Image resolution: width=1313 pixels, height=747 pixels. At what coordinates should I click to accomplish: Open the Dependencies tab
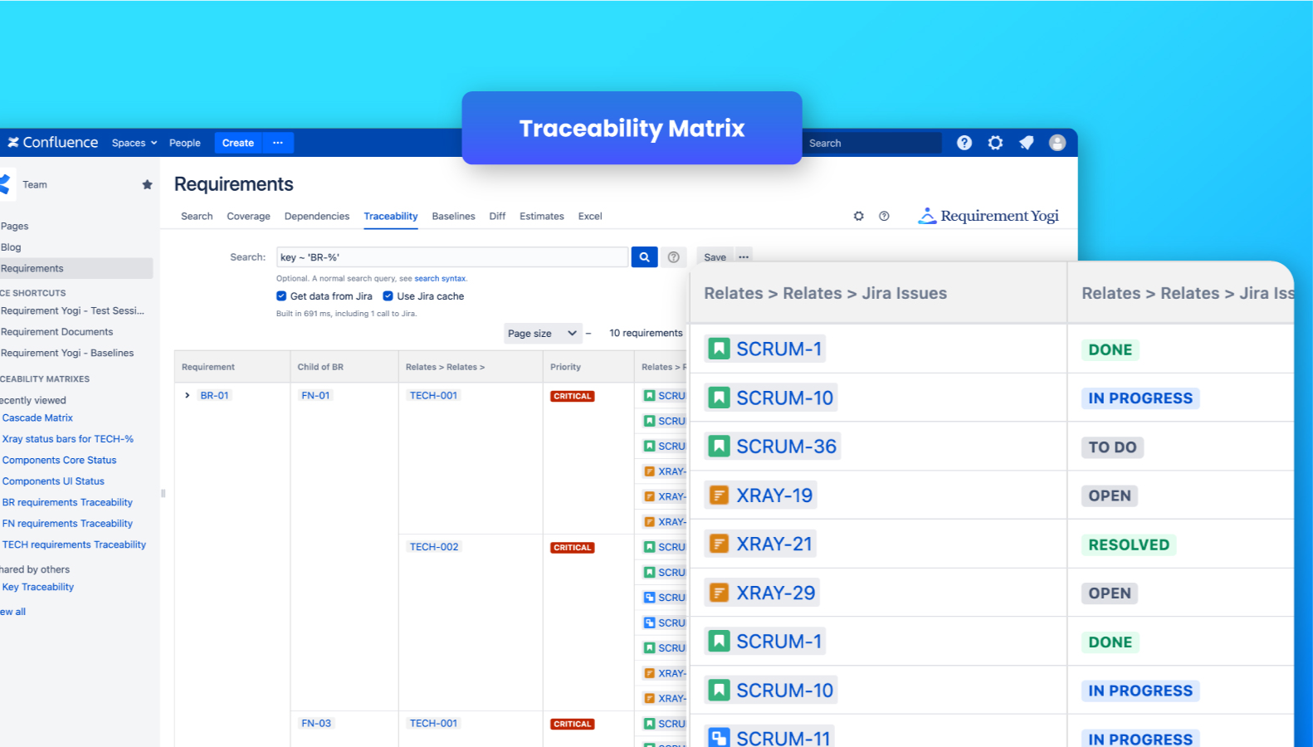317,216
